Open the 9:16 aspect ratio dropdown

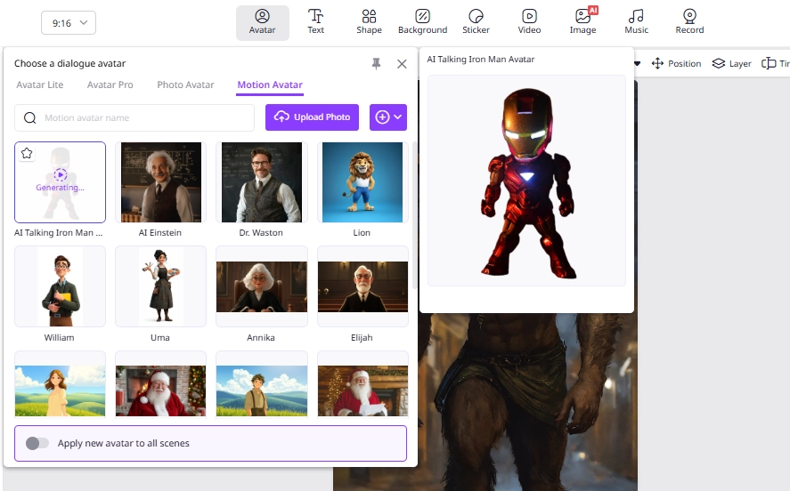tap(69, 23)
